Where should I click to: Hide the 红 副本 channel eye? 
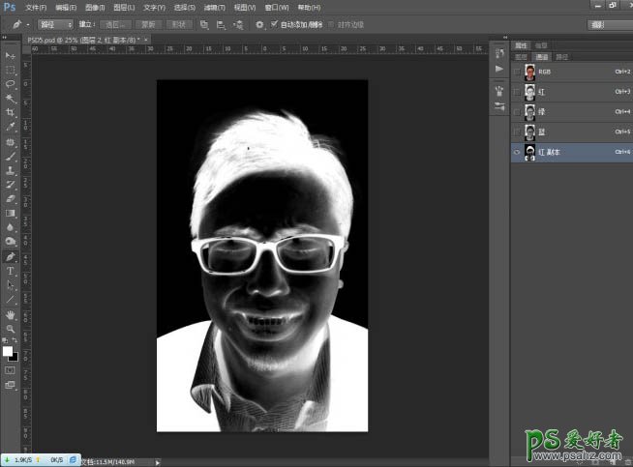coord(517,152)
